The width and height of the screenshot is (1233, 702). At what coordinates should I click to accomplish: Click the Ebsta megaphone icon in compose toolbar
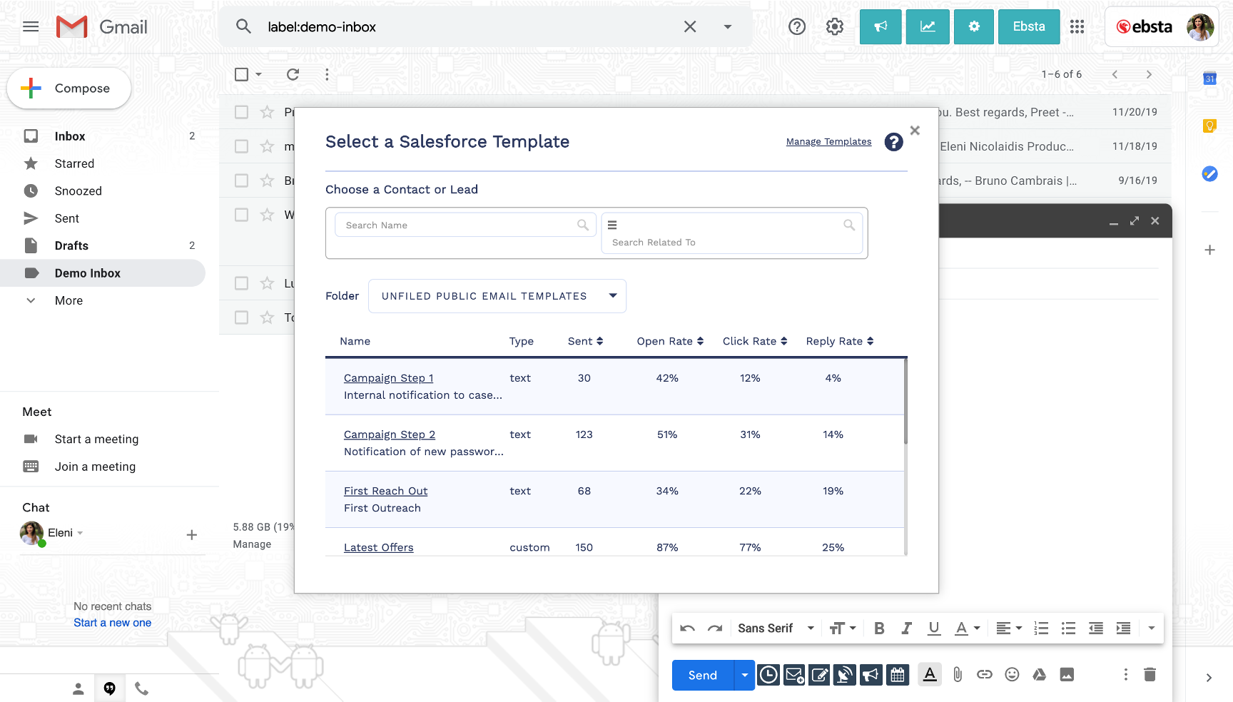871,675
